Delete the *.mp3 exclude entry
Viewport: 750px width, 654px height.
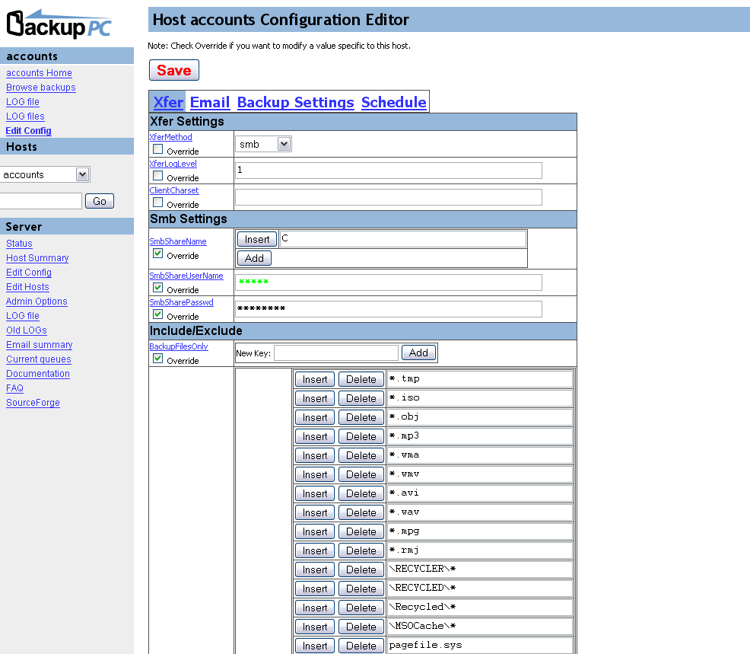pyautogui.click(x=361, y=436)
